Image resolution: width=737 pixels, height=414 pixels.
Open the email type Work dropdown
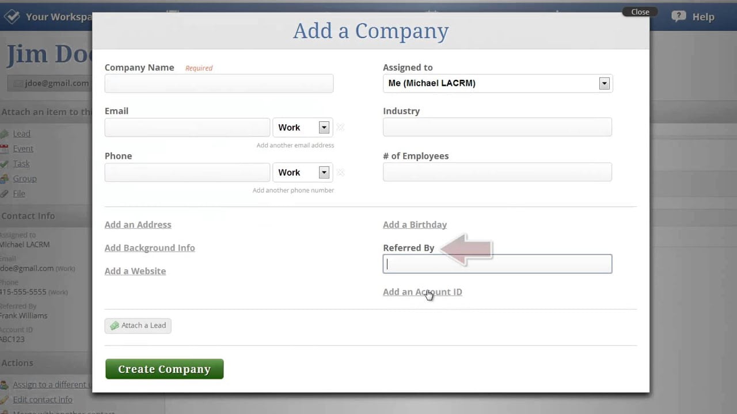[324, 127]
